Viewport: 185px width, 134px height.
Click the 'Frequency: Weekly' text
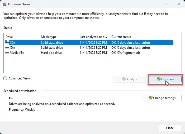(22, 110)
